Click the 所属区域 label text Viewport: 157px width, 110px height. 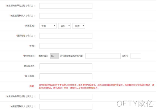pos(30,26)
